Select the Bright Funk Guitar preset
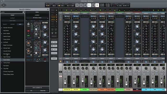The height and width of the screenshot is (94, 167). 8,45
